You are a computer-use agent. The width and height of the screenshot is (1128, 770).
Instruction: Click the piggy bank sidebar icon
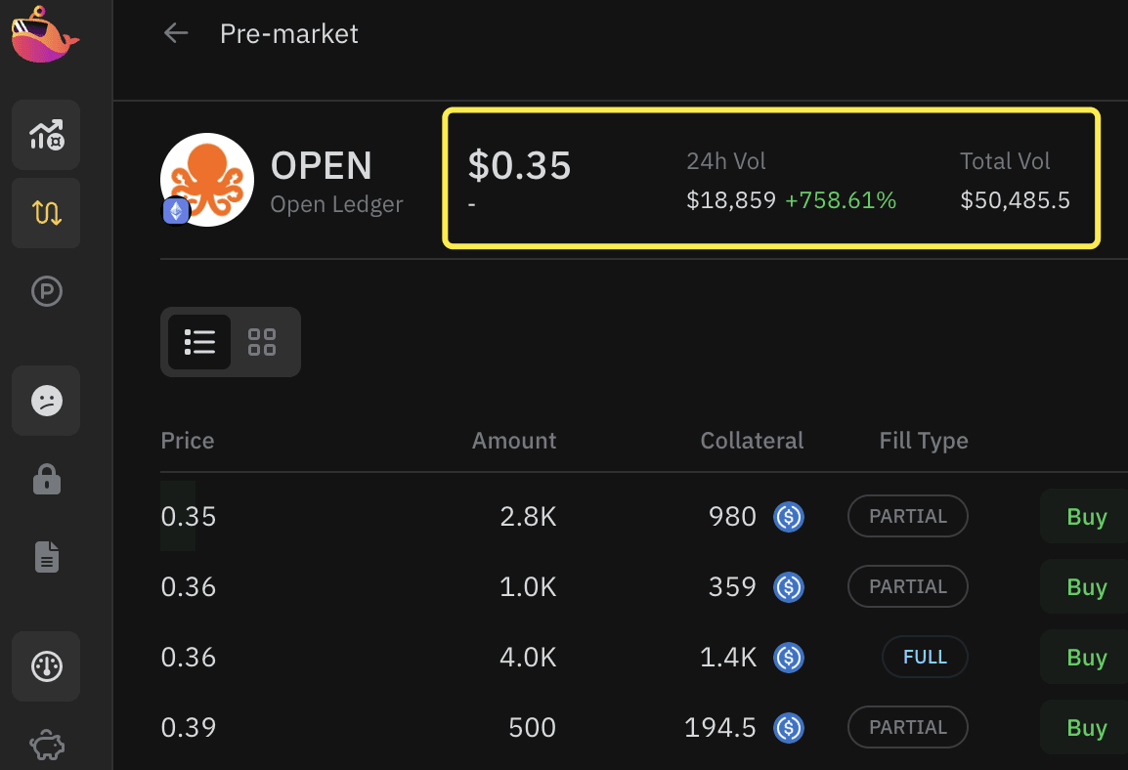coord(46,747)
